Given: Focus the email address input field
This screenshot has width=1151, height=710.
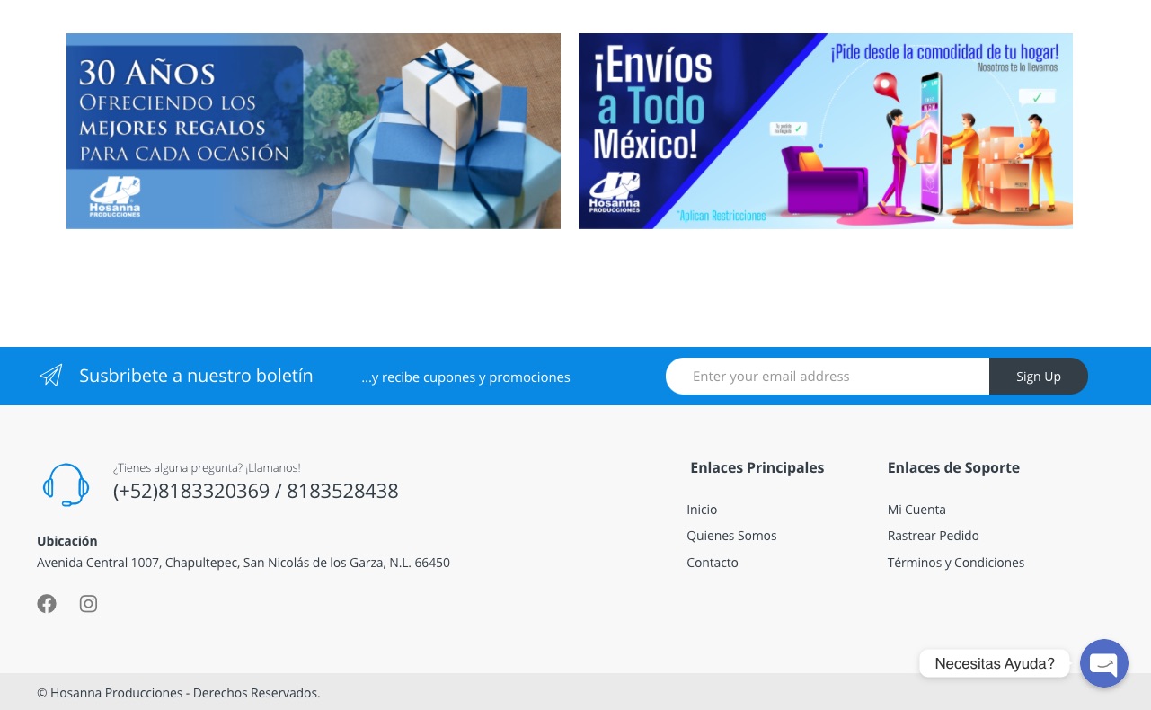Looking at the screenshot, I should click(827, 377).
